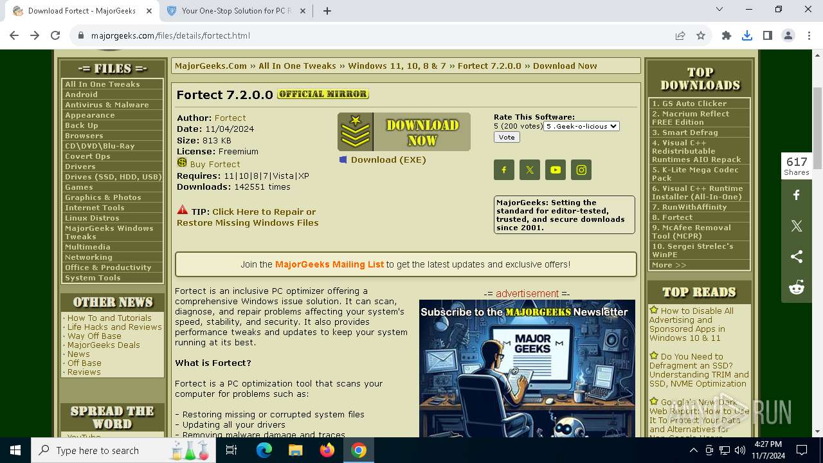Go forward in browser history
Screen dimensions: 823x463
[35, 35]
